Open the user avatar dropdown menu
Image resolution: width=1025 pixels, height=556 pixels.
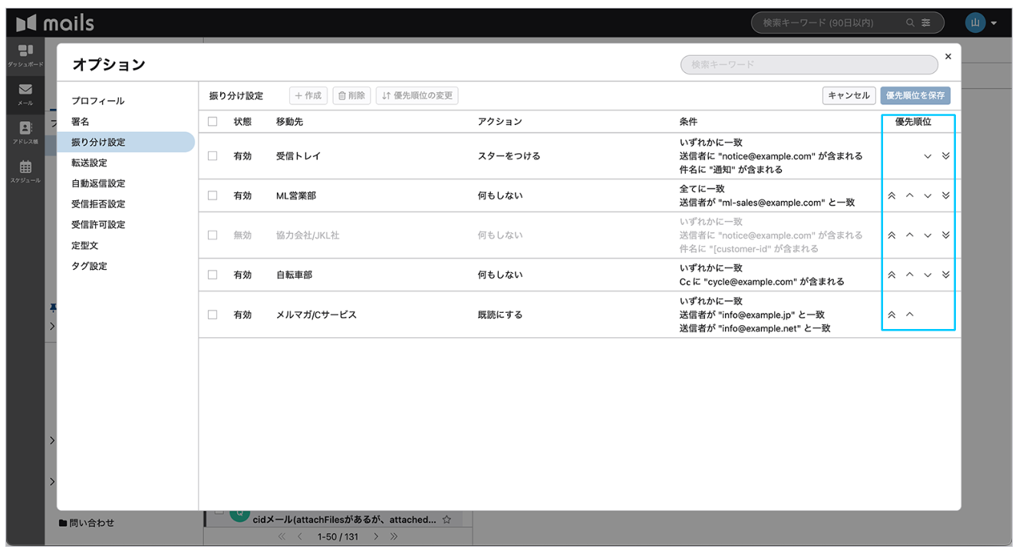coord(981,23)
